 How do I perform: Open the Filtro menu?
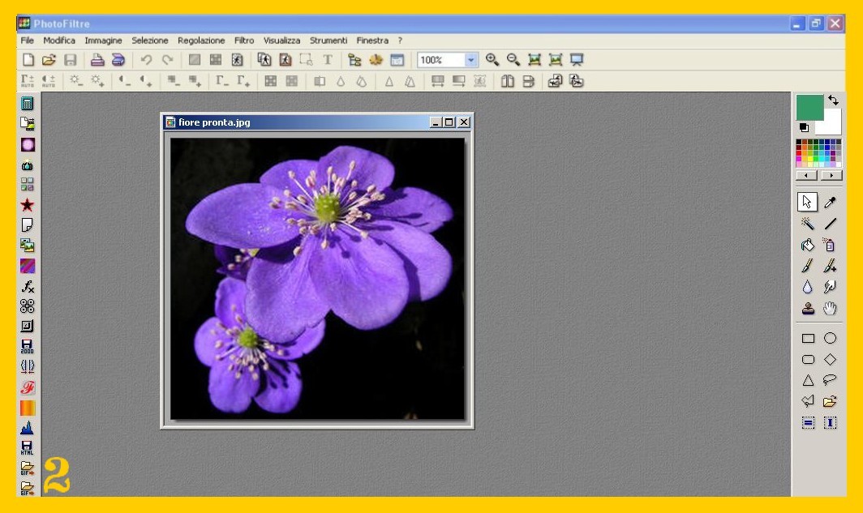click(244, 41)
